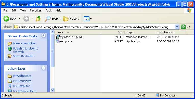Click the My Documents sidebar icon
The height and width of the screenshot is (99, 195).
click(x=10, y=81)
